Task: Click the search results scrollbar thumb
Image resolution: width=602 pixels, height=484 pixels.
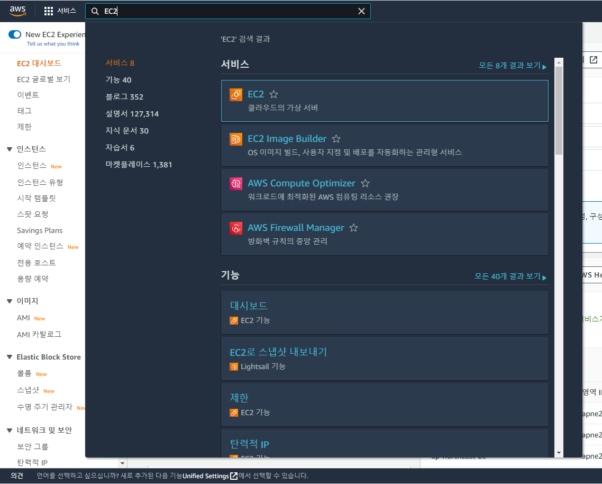Action: [x=559, y=111]
